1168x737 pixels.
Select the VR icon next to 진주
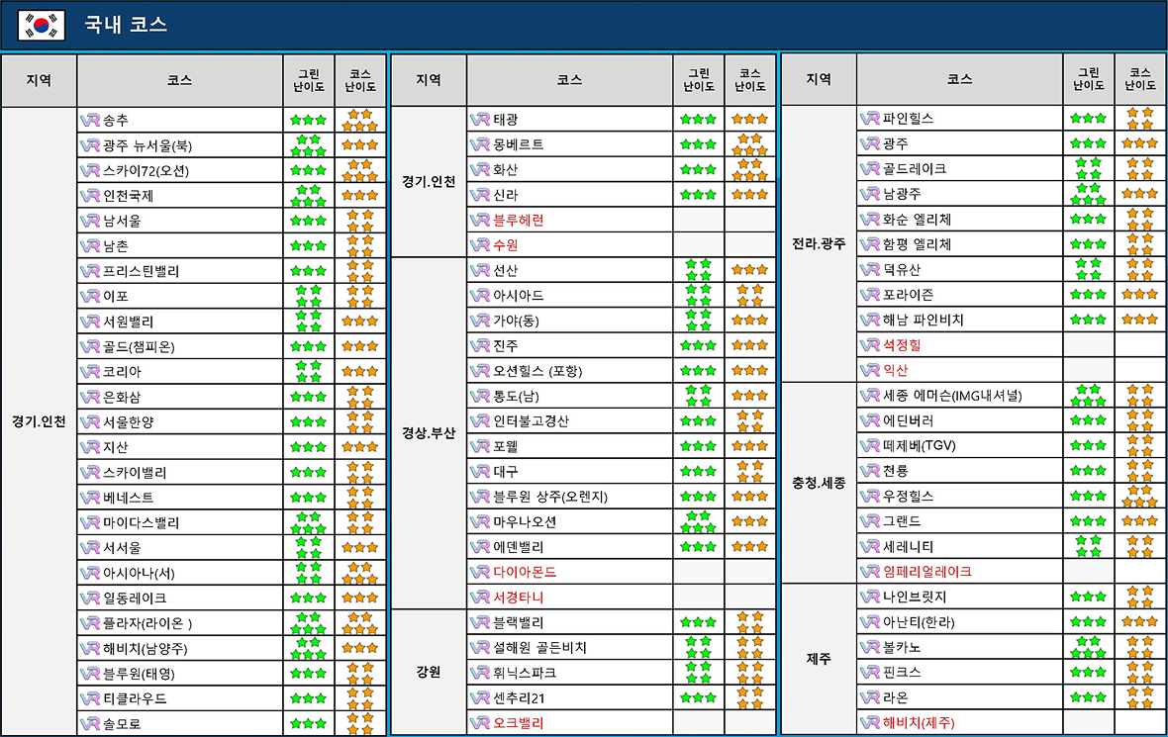pos(480,346)
